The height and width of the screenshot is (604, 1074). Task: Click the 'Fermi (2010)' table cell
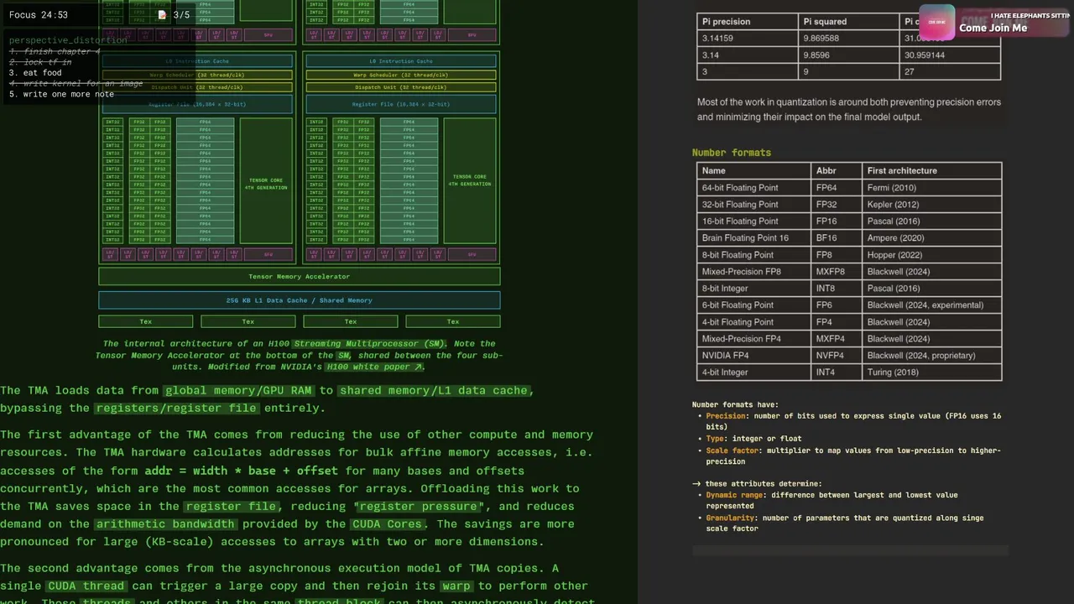(932, 187)
